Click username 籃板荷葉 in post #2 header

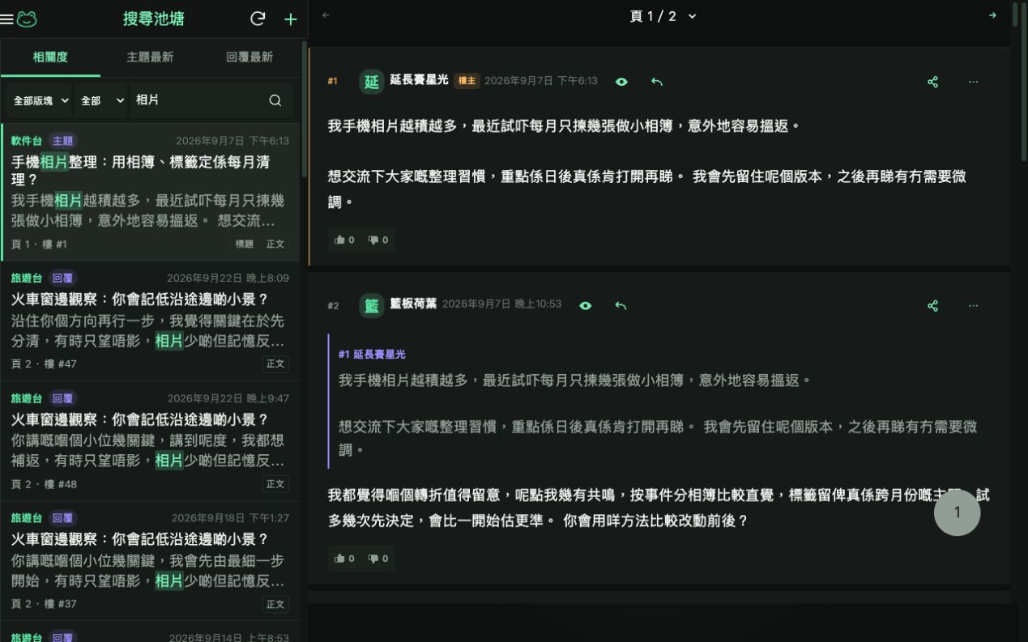pos(413,304)
